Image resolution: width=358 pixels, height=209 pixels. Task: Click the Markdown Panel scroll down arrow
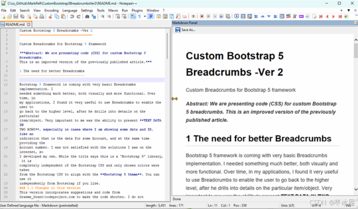356,189
